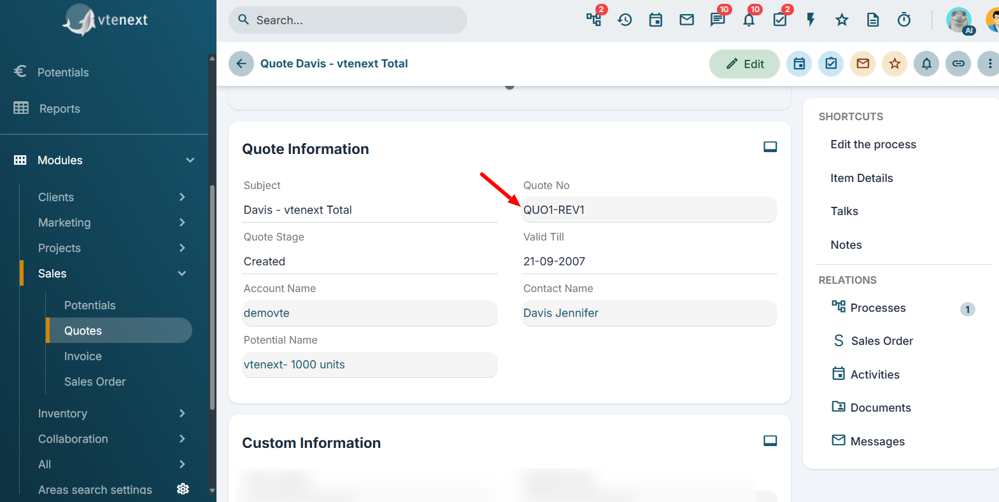This screenshot has width=999, height=502.
Task: Open the mail envelope icon in top toolbar
Action: (686, 20)
